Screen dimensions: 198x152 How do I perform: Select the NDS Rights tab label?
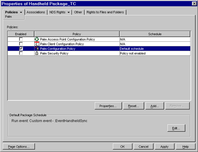[58, 12]
